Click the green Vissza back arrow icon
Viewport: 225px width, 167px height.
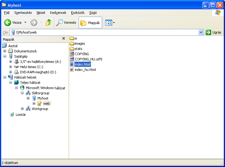coord(7,22)
